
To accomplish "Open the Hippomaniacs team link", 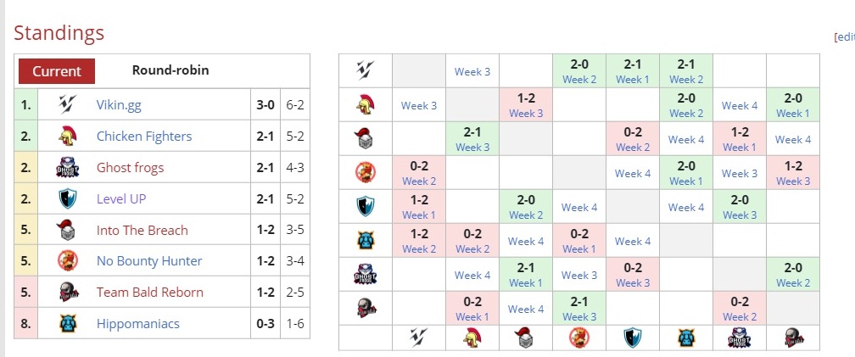I will click(138, 324).
